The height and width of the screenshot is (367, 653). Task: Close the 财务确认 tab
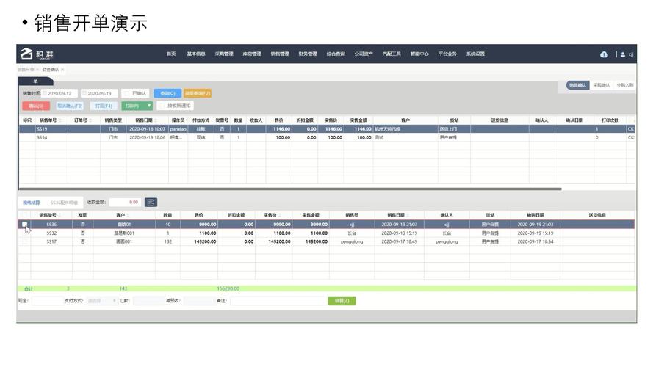[62, 70]
